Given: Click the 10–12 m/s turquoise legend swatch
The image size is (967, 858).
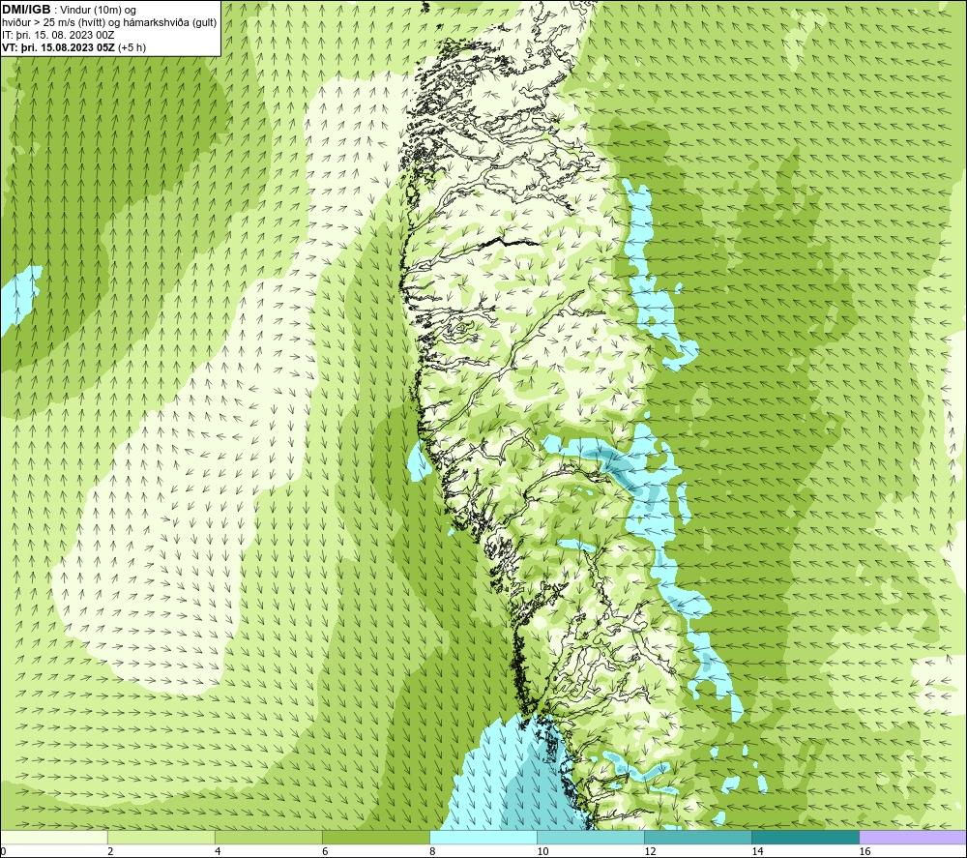Looking at the screenshot, I should click(x=591, y=838).
